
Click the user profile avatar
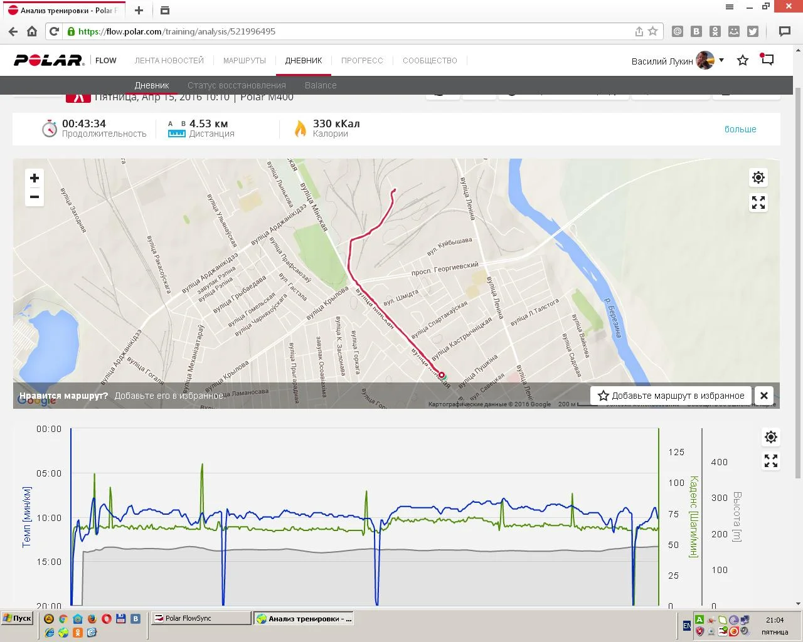(705, 60)
